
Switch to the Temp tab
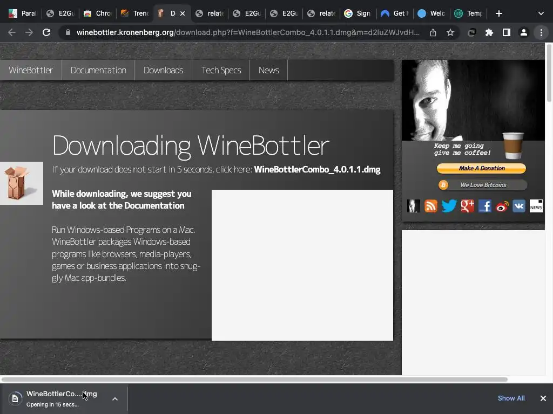(469, 13)
